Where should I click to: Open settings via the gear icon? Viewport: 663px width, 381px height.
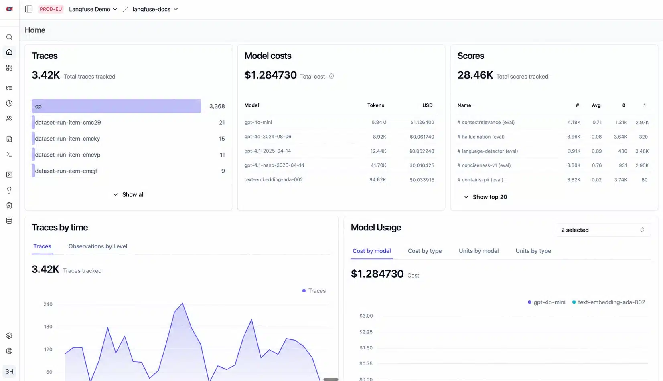[x=9, y=336]
